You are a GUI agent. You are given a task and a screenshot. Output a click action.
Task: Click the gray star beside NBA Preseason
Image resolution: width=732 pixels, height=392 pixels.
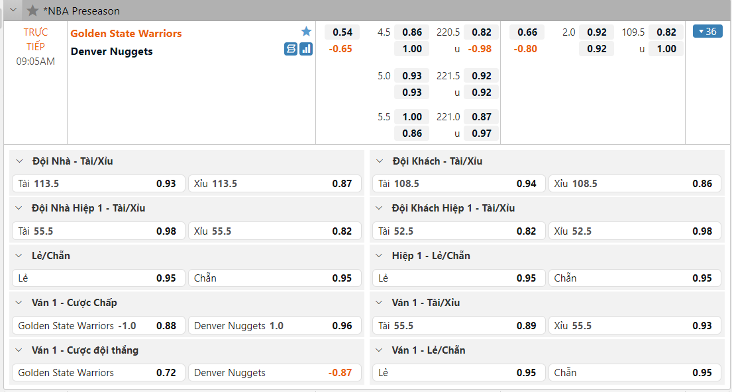tap(32, 11)
